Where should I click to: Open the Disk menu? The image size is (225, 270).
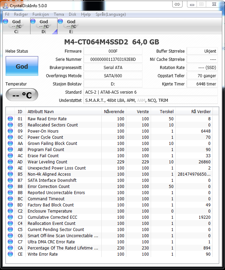tap(73, 14)
